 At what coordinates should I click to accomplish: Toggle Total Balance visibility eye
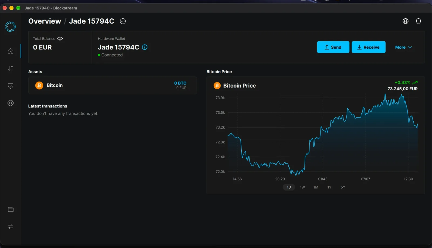pyautogui.click(x=60, y=39)
